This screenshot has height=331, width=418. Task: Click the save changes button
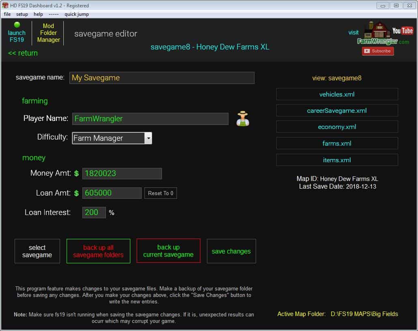click(231, 251)
